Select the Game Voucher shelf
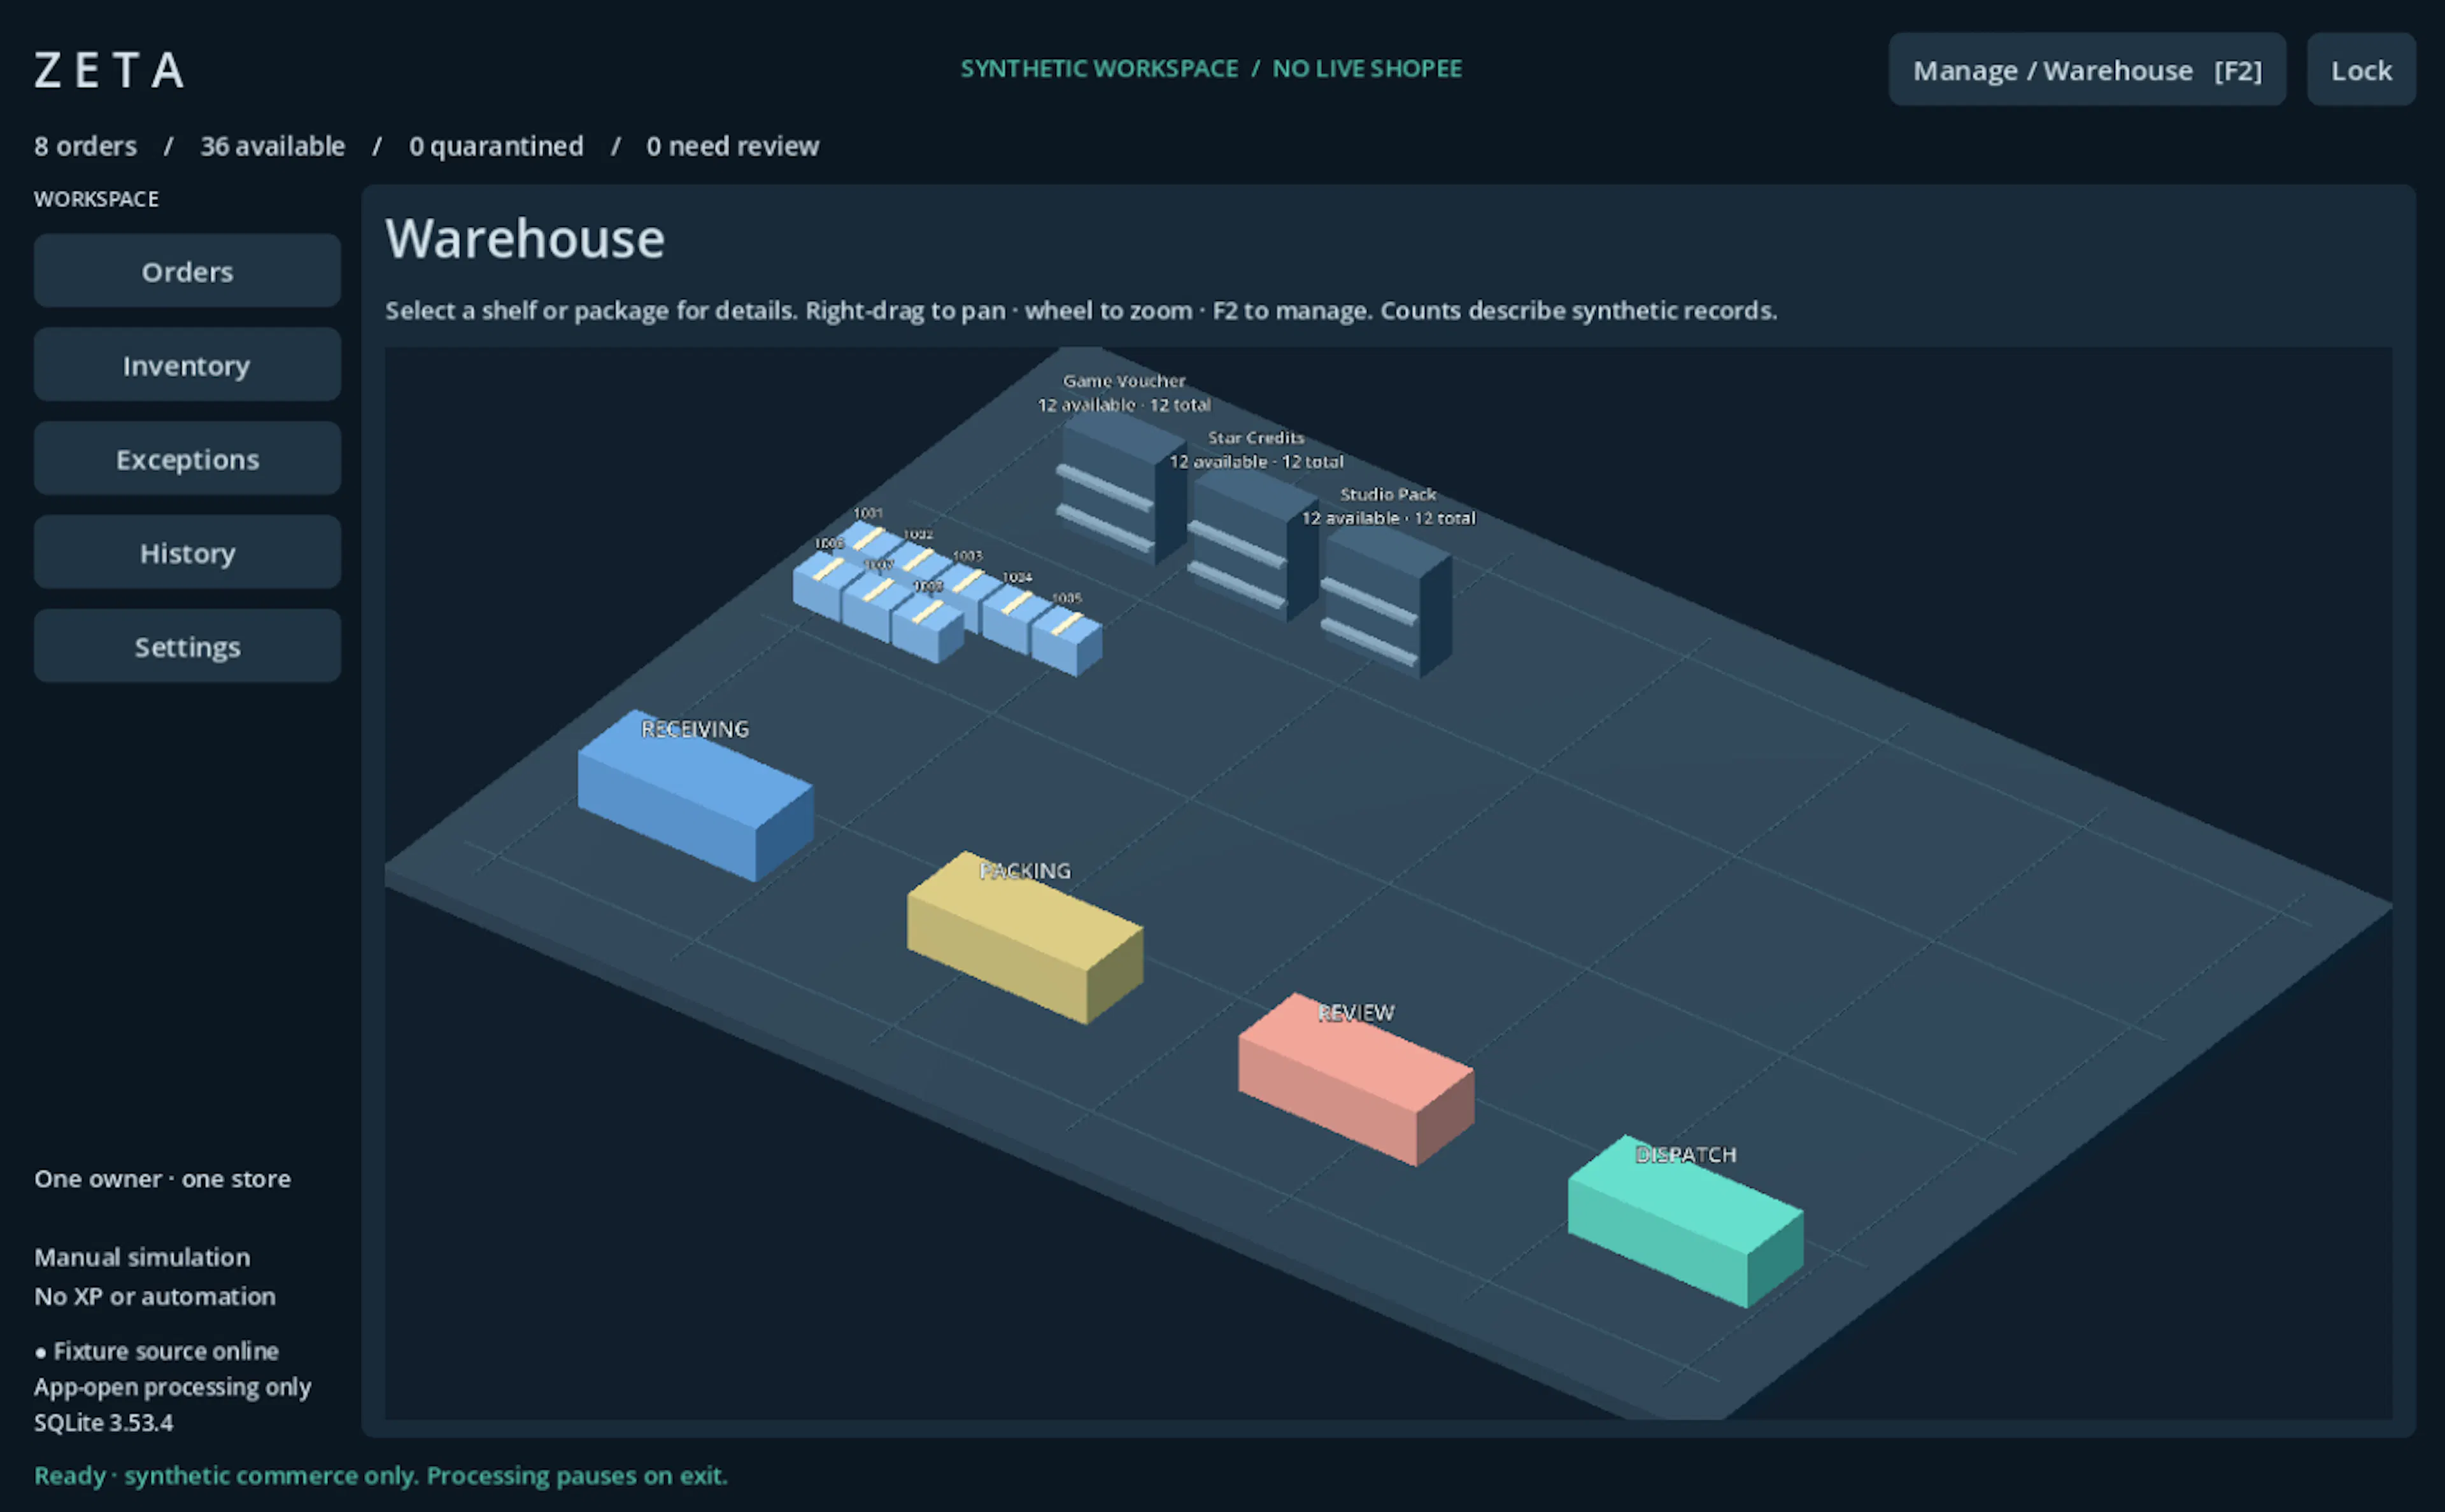The height and width of the screenshot is (1512, 2445). tap(1121, 490)
